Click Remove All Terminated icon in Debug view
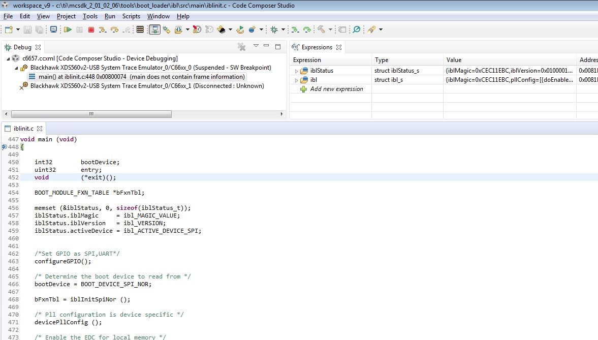598x340 pixels. [241, 47]
